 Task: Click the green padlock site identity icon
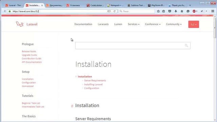9,11
